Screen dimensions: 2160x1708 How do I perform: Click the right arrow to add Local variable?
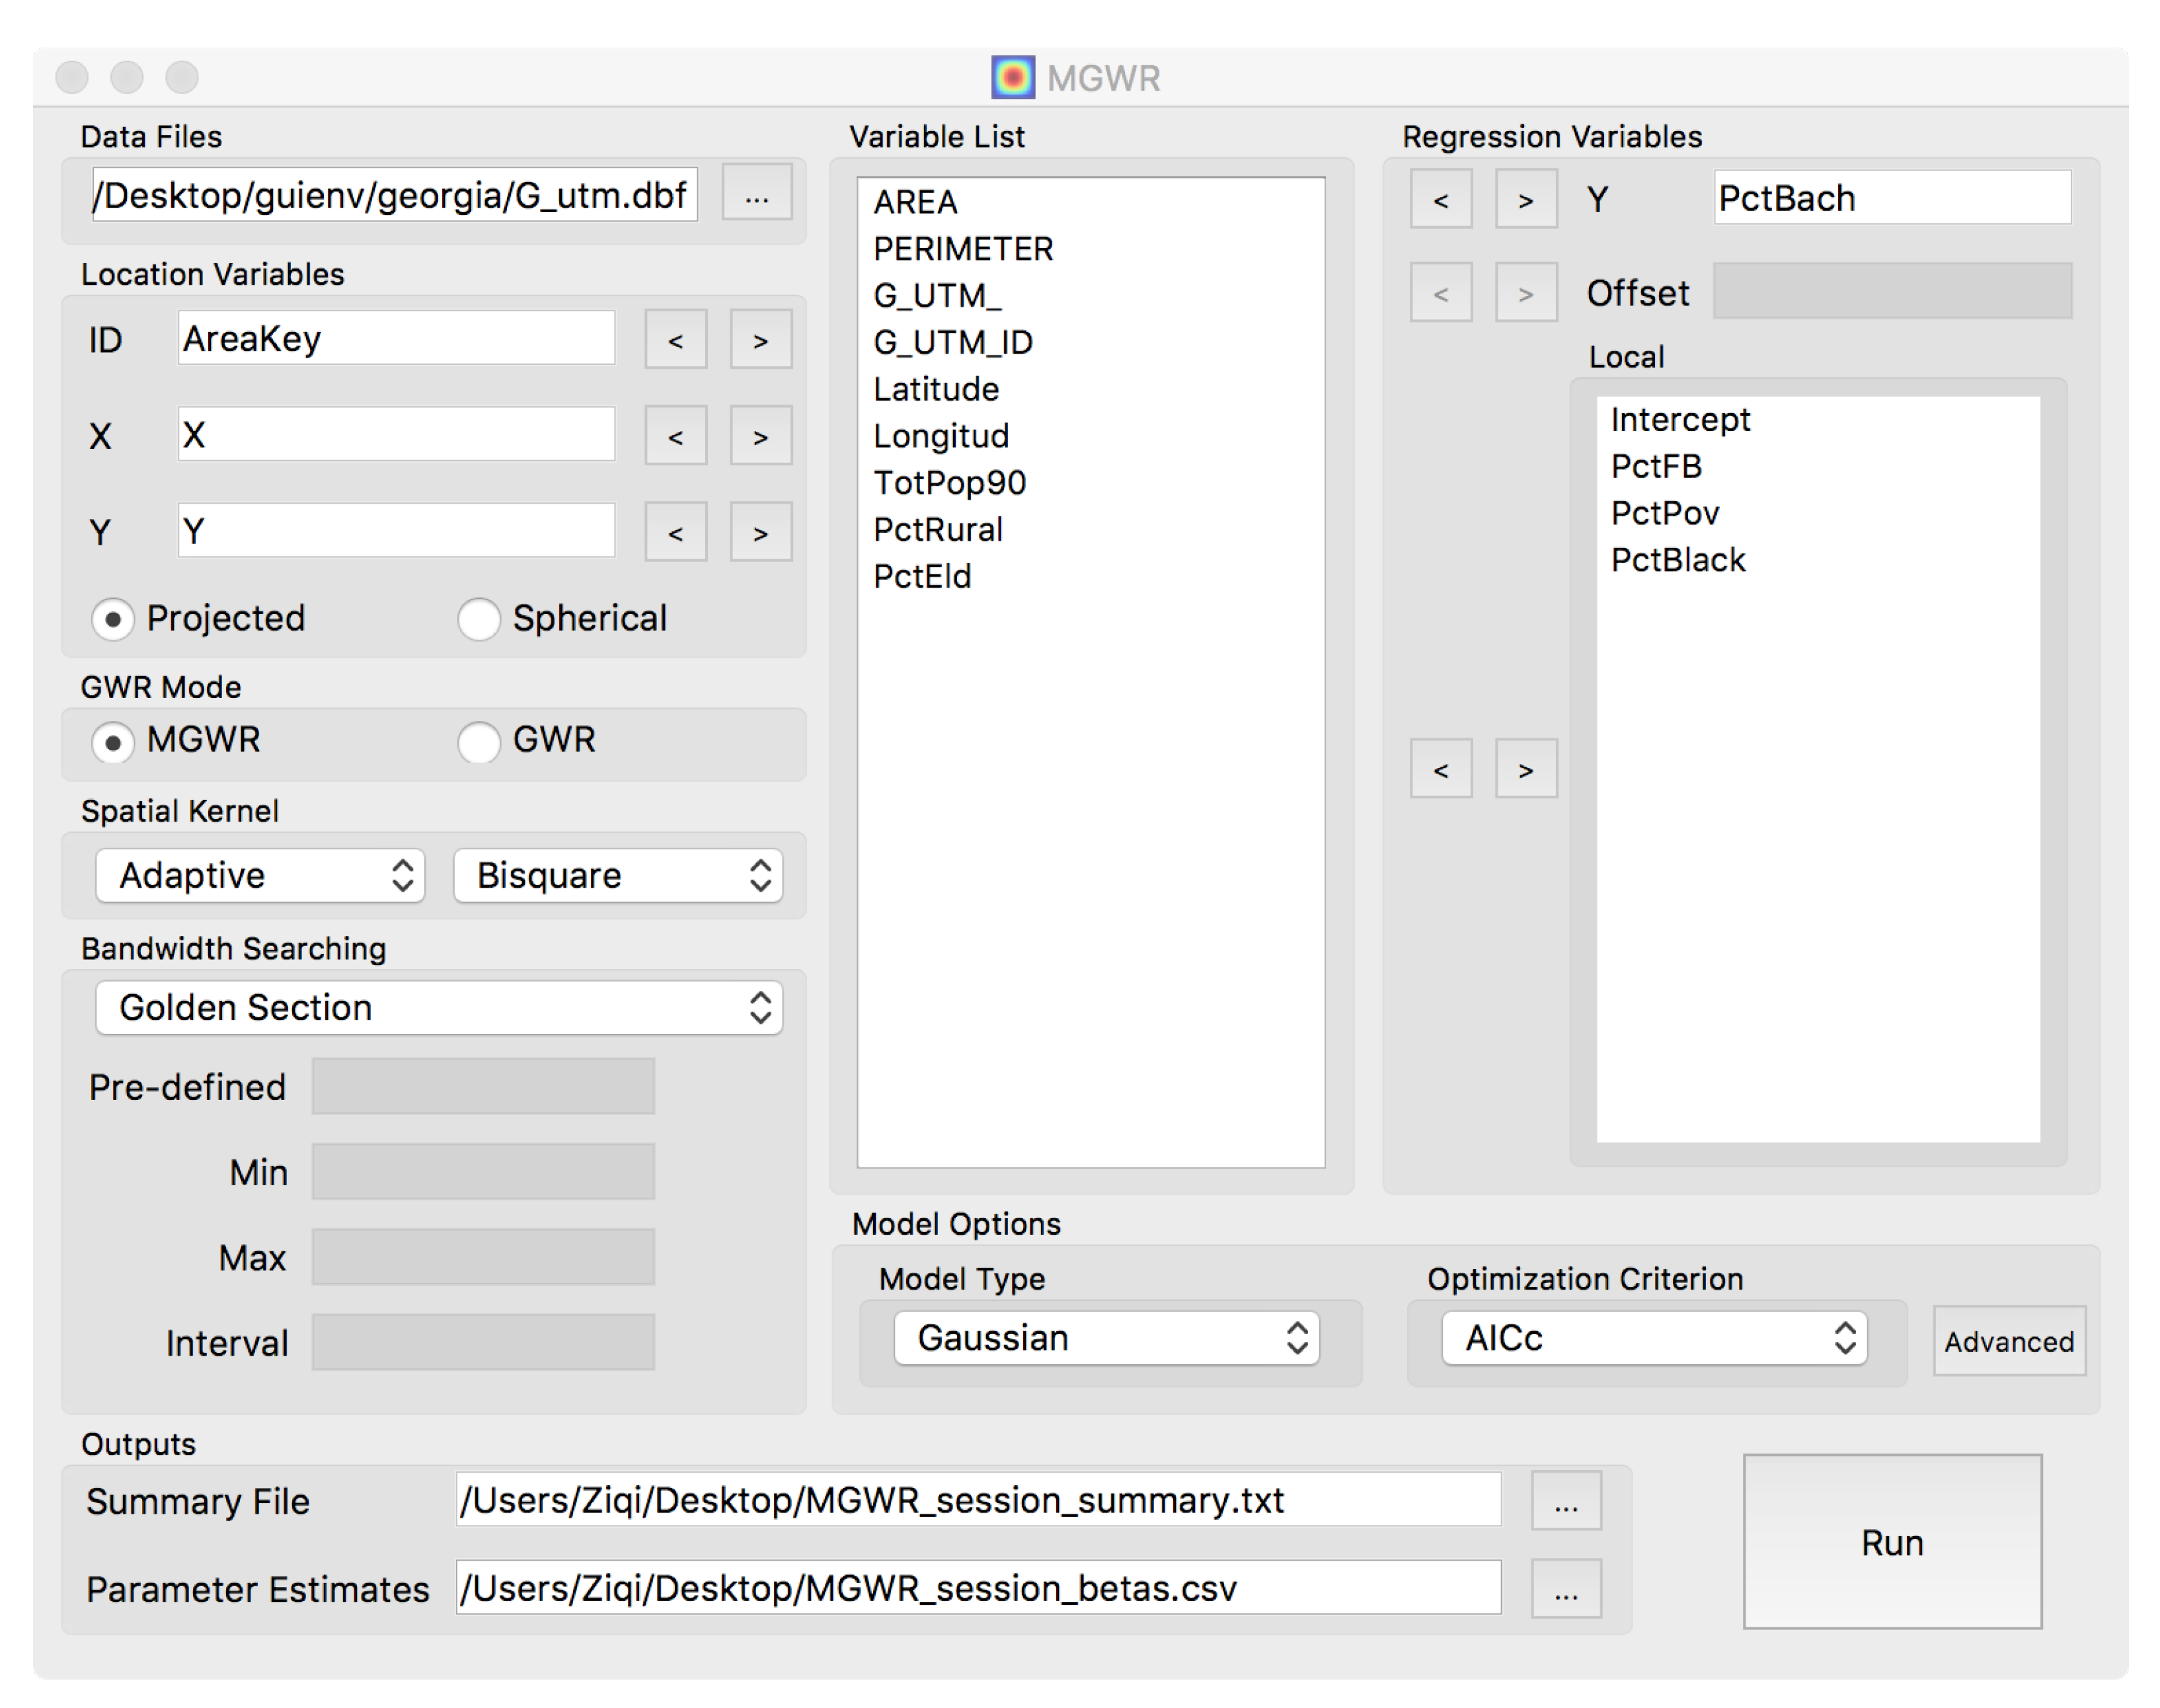pos(1525,769)
